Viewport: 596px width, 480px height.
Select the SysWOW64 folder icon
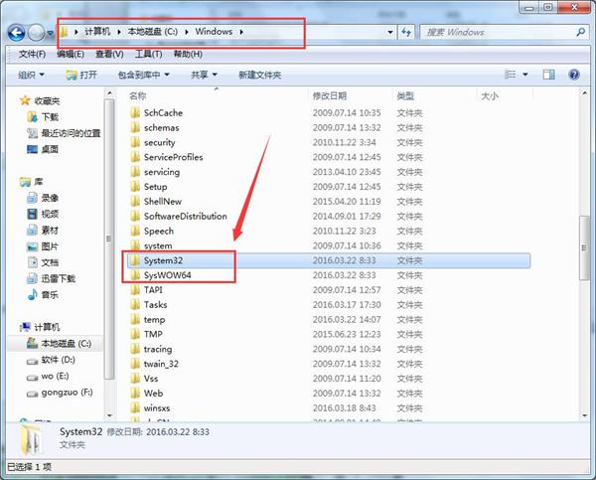[x=135, y=274]
